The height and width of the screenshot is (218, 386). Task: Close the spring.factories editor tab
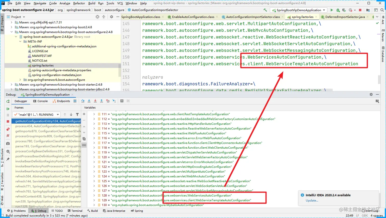(x=316, y=17)
